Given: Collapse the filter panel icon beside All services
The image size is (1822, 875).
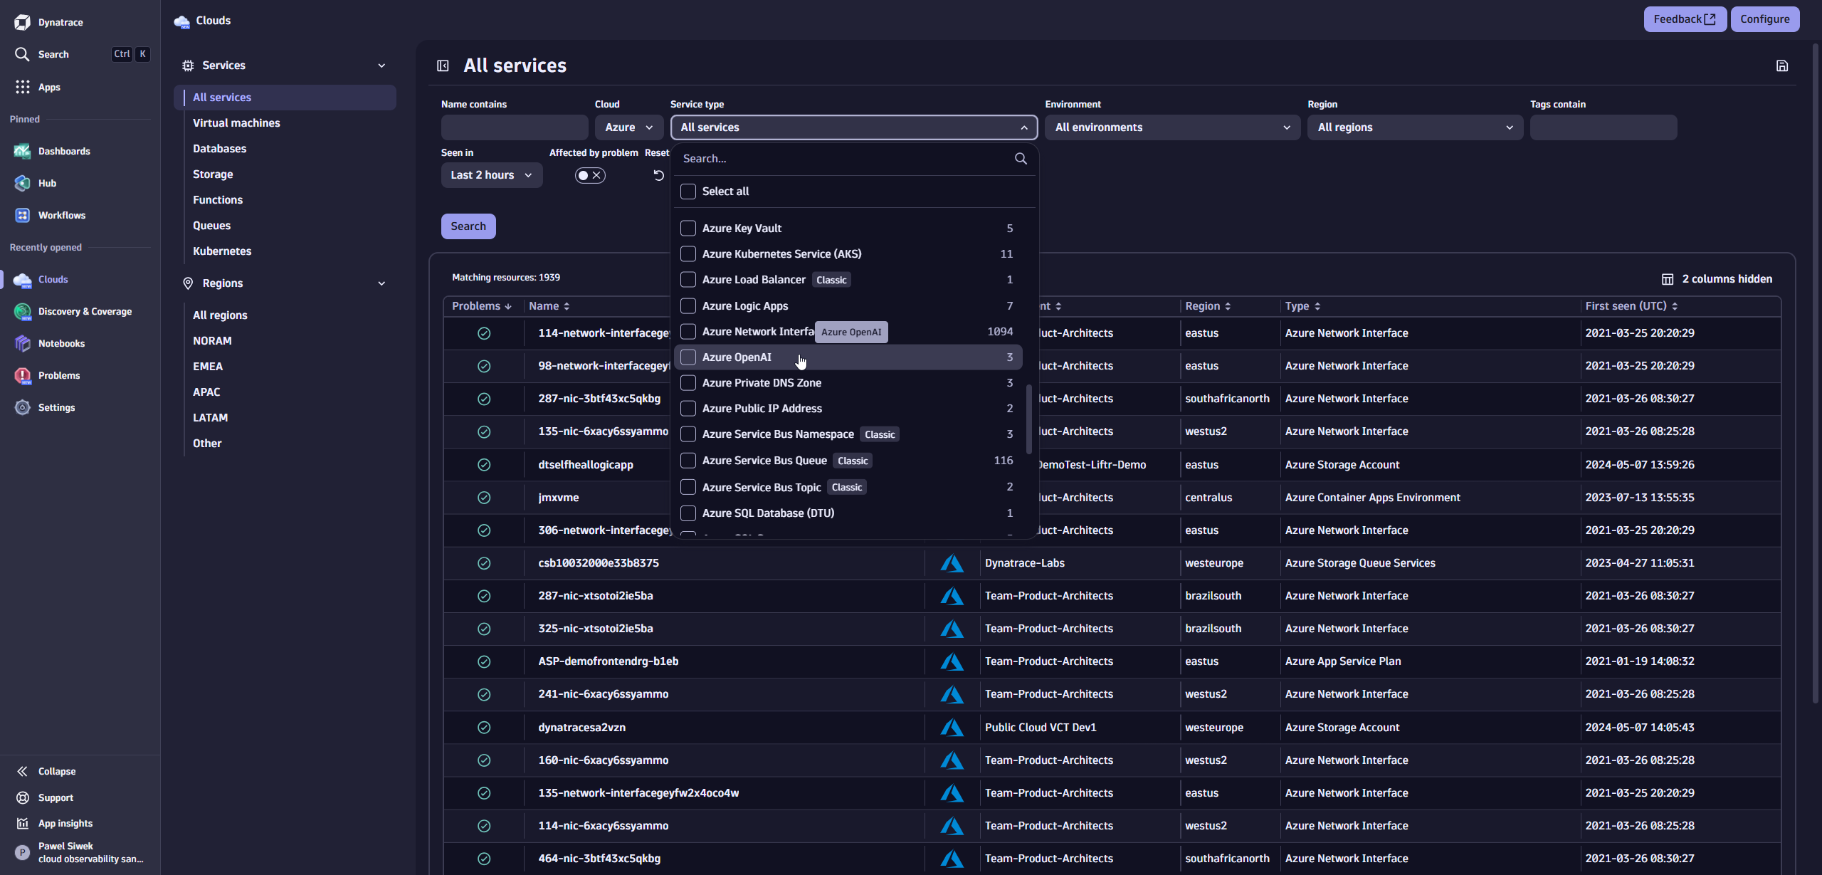Looking at the screenshot, I should pyautogui.click(x=442, y=65).
